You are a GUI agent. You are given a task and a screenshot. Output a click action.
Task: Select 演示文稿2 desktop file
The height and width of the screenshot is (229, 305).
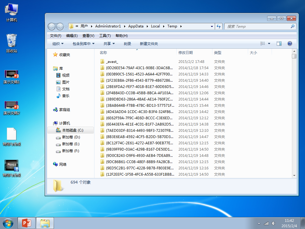pyautogui.click(x=12, y=108)
